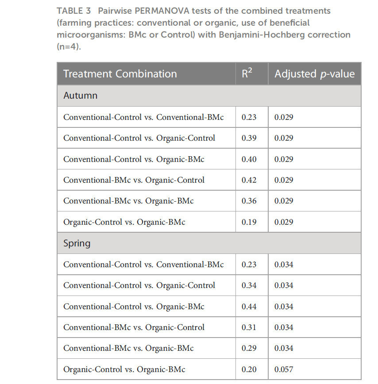378x384 pixels.
Task: Select the Autumn section row
Action: tap(209, 96)
